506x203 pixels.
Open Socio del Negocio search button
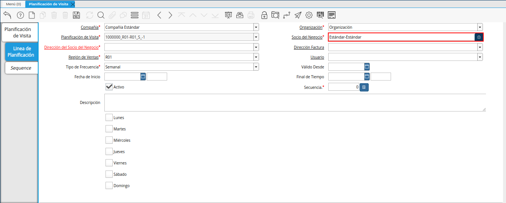coord(479,37)
